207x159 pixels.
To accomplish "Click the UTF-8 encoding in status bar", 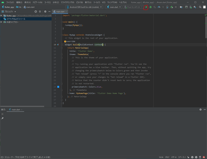I will (174, 157).
